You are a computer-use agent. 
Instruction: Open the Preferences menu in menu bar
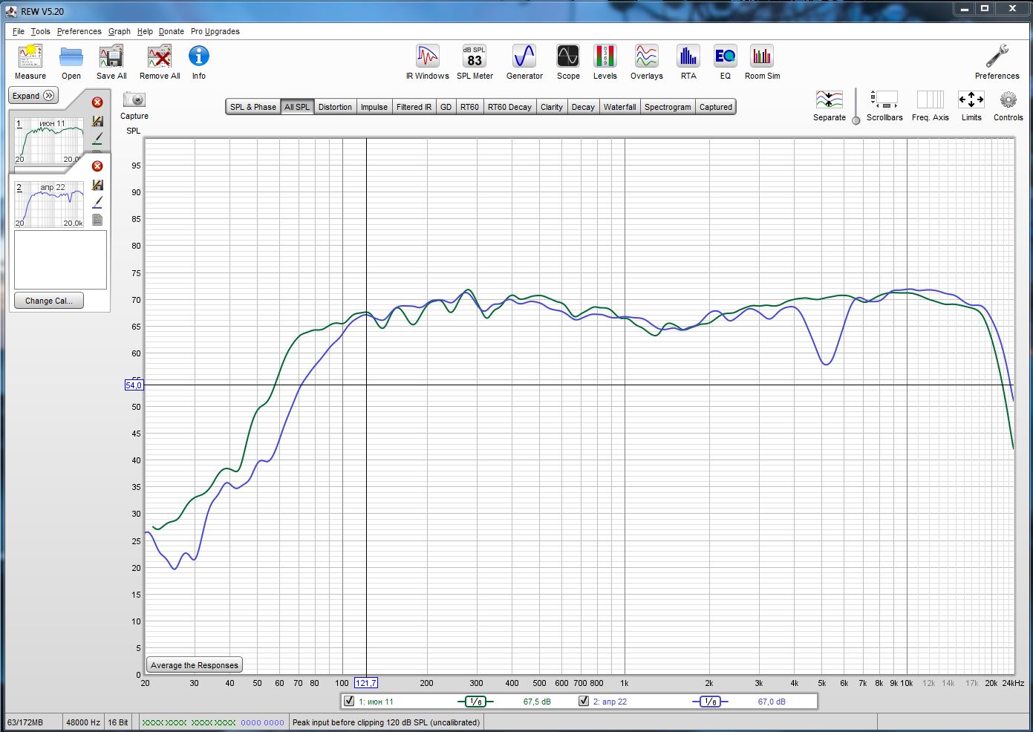click(79, 31)
